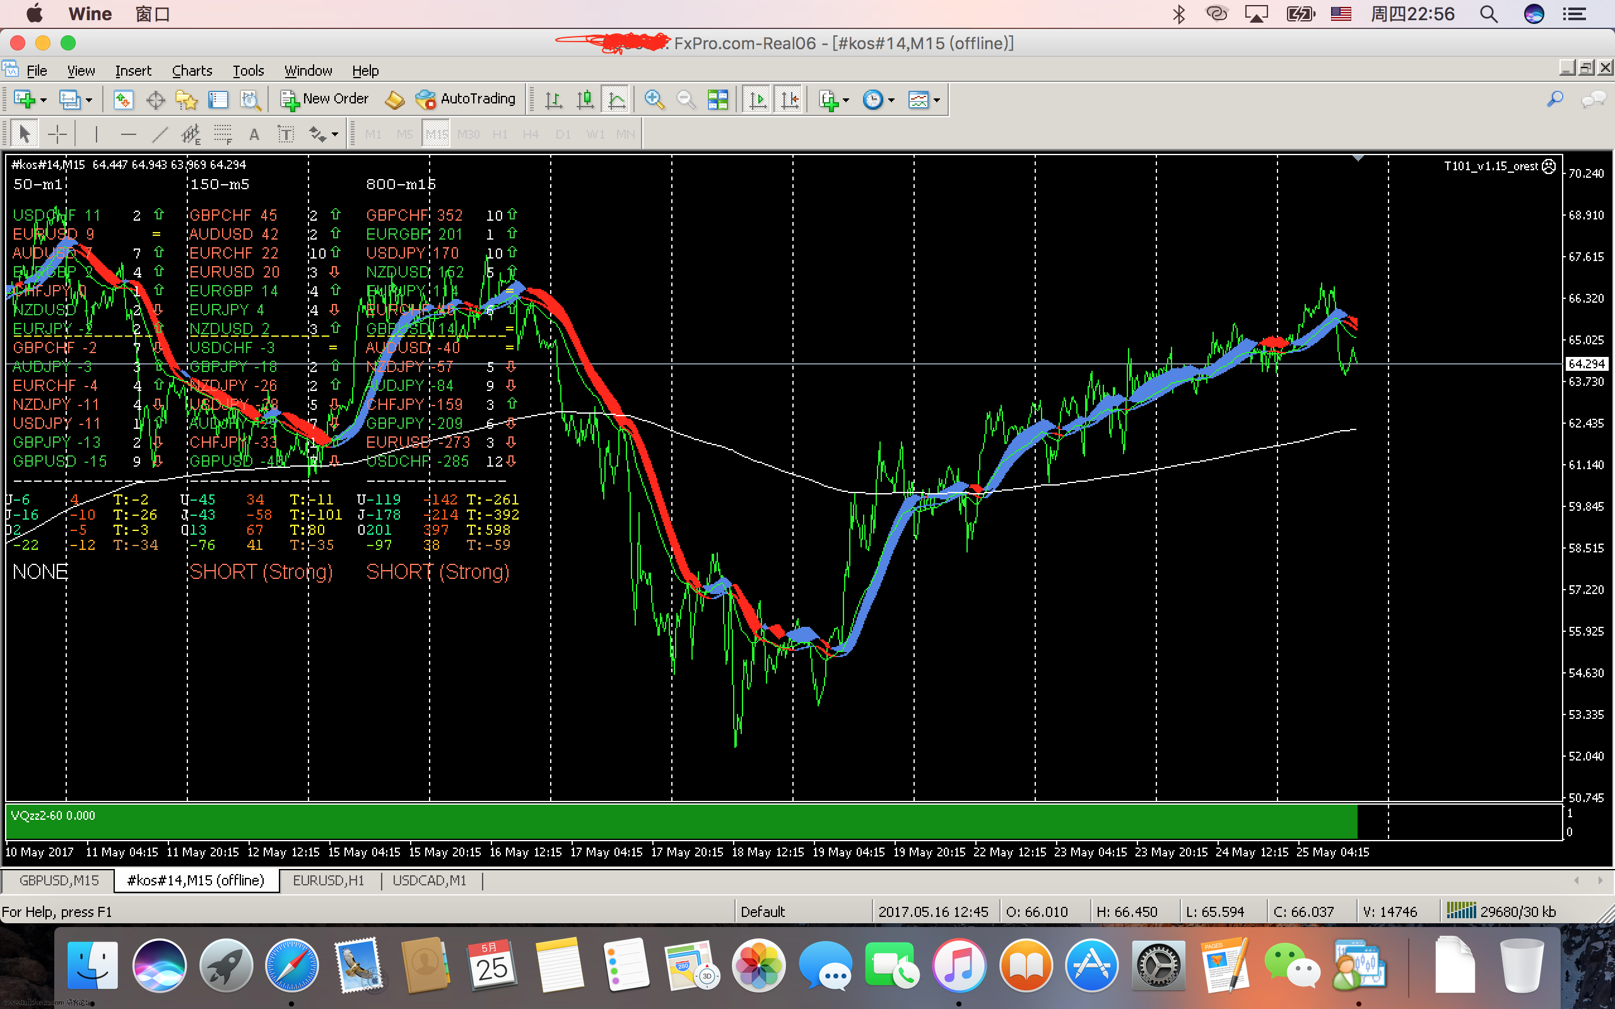This screenshot has height=1009, width=1615.
Task: Switch chart to Line Chart type
Action: click(x=616, y=100)
